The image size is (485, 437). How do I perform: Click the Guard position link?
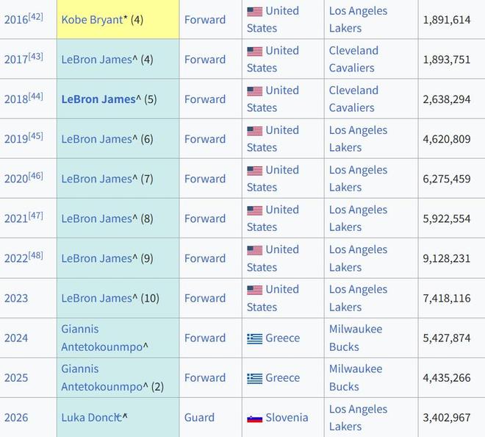tap(199, 417)
